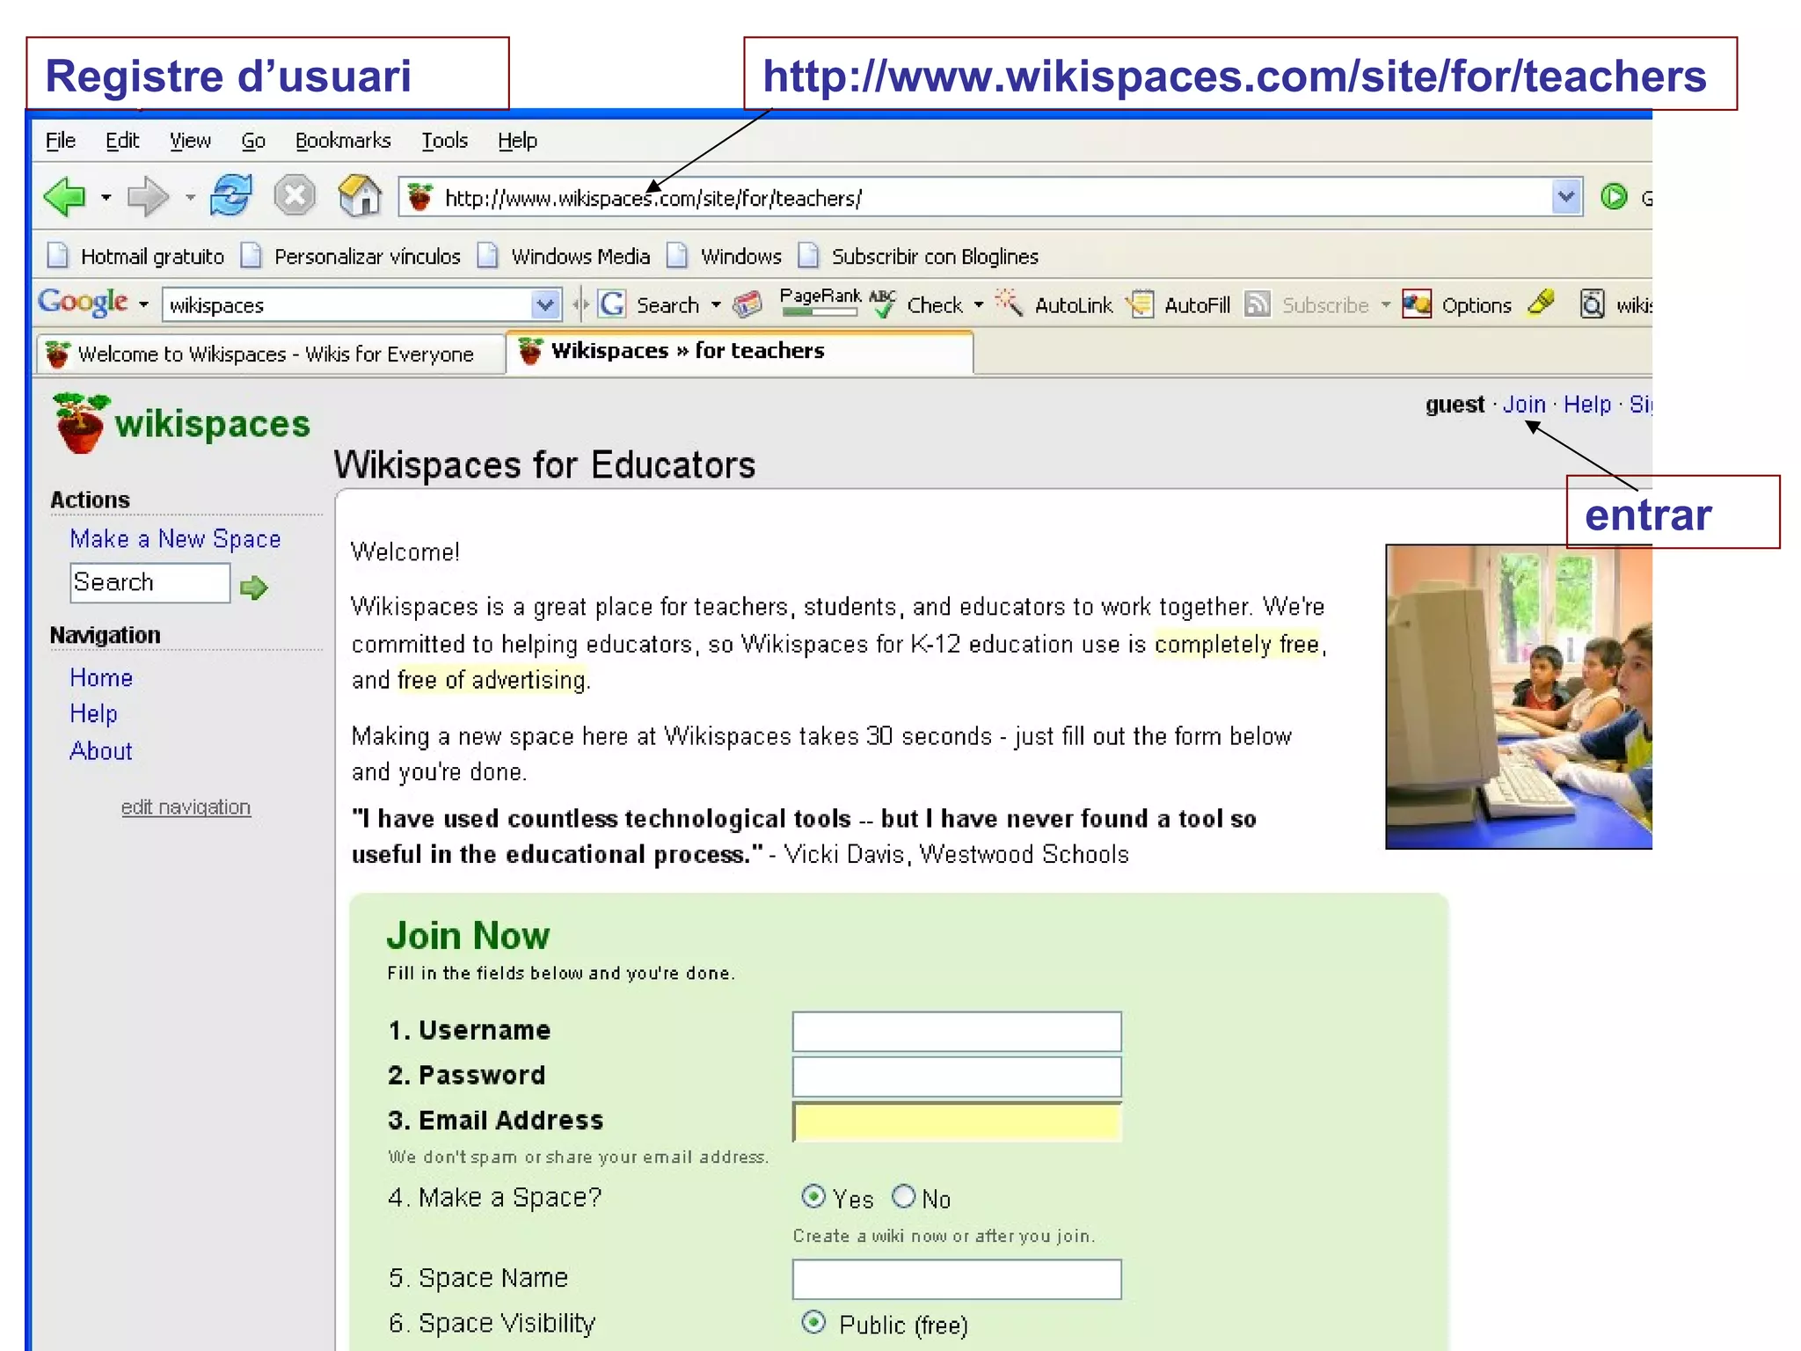Open the Bookmarks menu
This screenshot has width=1801, height=1351.
(x=342, y=141)
